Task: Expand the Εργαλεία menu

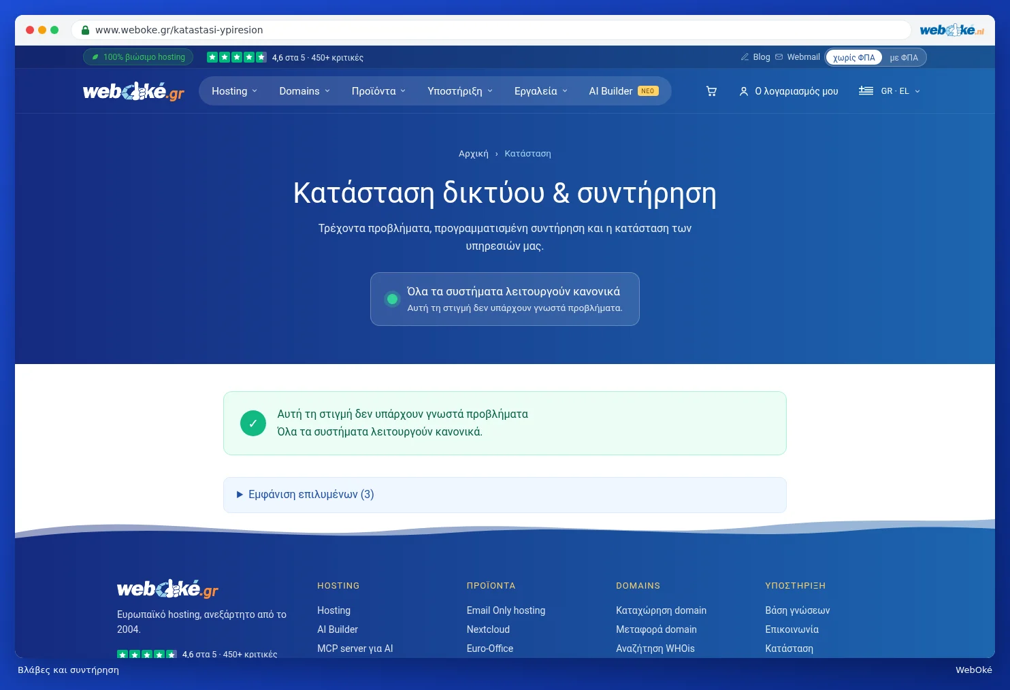Action: 541,91
